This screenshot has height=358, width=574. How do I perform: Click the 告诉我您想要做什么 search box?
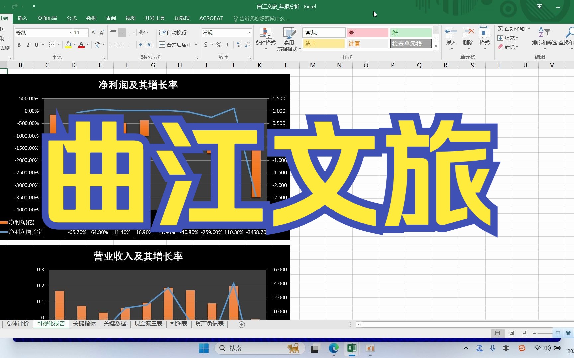point(264,19)
